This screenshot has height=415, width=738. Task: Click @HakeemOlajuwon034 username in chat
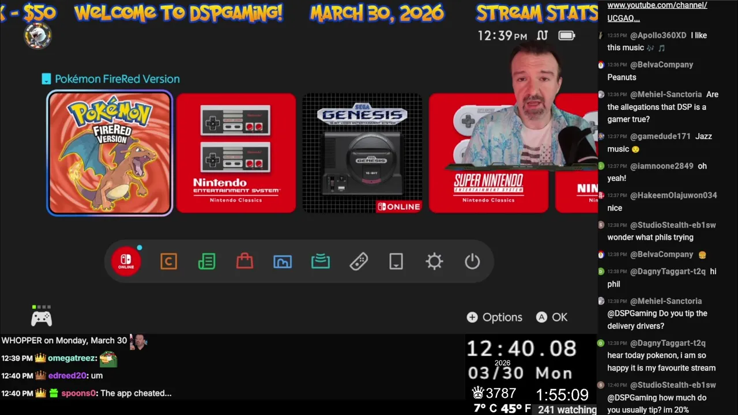673,195
